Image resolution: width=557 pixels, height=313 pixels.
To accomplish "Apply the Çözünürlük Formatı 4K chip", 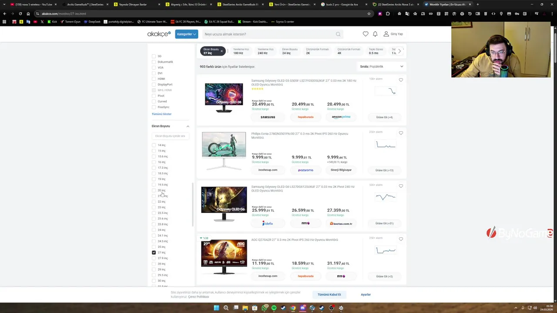I will point(349,51).
